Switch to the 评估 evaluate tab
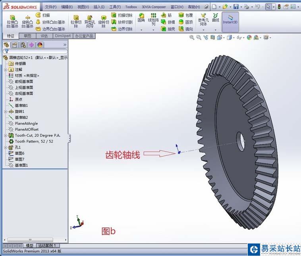The width and height of the screenshot is (301, 256). (44, 36)
